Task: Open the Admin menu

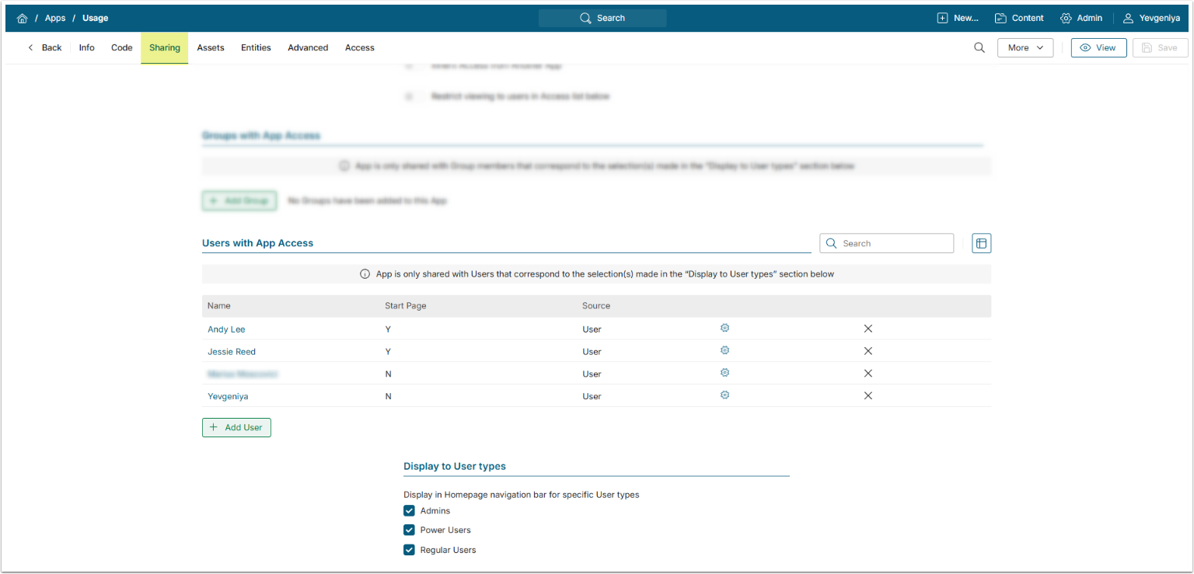Action: click(x=1081, y=18)
